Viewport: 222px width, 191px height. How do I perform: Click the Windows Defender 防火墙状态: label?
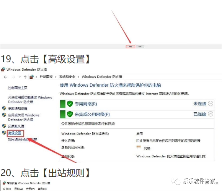click(x=85, y=134)
